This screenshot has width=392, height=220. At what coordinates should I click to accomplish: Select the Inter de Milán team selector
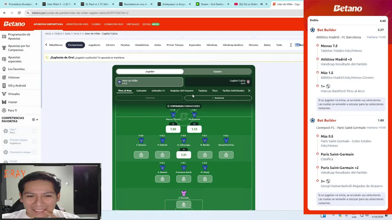click(x=149, y=82)
